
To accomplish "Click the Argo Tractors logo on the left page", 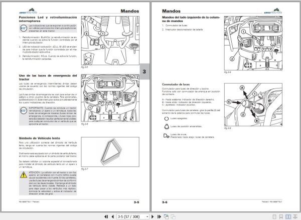I will click(28, 11).
